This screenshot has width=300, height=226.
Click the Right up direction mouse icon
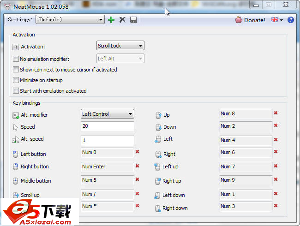tap(158, 181)
